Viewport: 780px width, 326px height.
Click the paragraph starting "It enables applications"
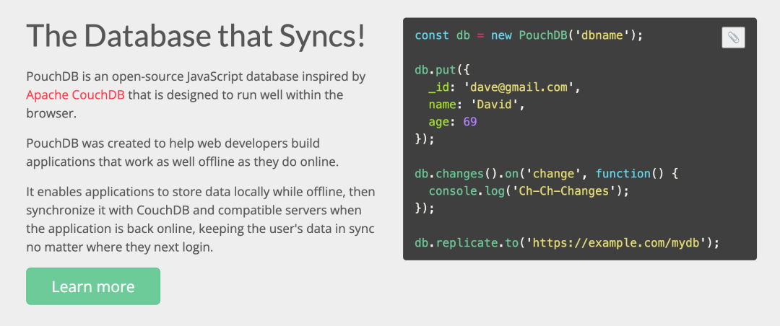pos(201,219)
